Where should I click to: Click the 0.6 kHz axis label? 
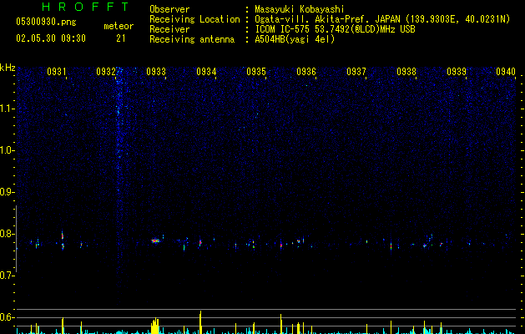click(x=8, y=317)
